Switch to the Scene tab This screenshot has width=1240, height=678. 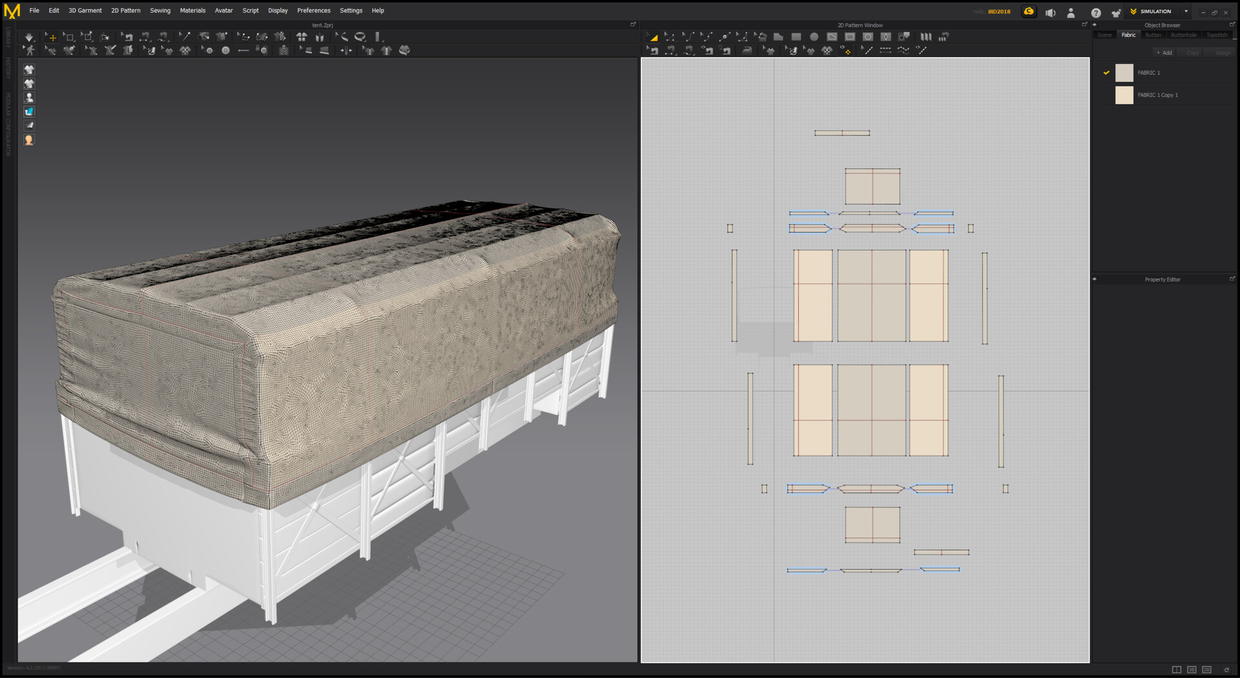[x=1105, y=35]
